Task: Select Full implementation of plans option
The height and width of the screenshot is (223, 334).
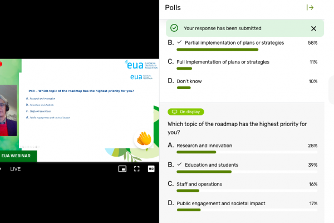Action: click(223, 62)
